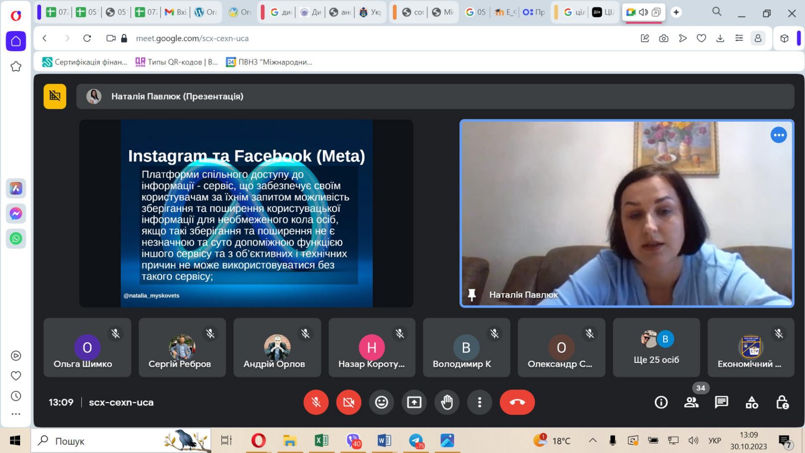Viewport: 805px width, 453px height.
Task: Open snapshot camera icon in address bar
Action: [x=664, y=38]
